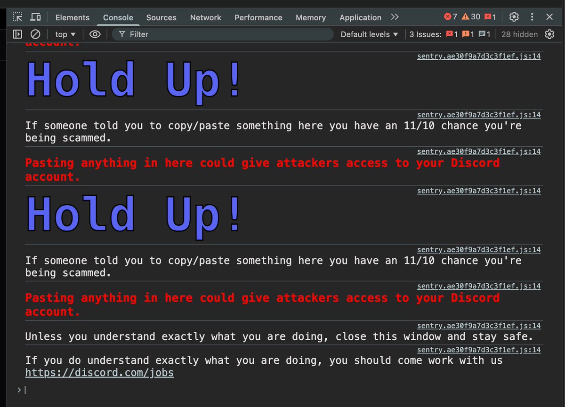Click the improvement issue message badge
The image size is (565, 407).
(x=484, y=34)
